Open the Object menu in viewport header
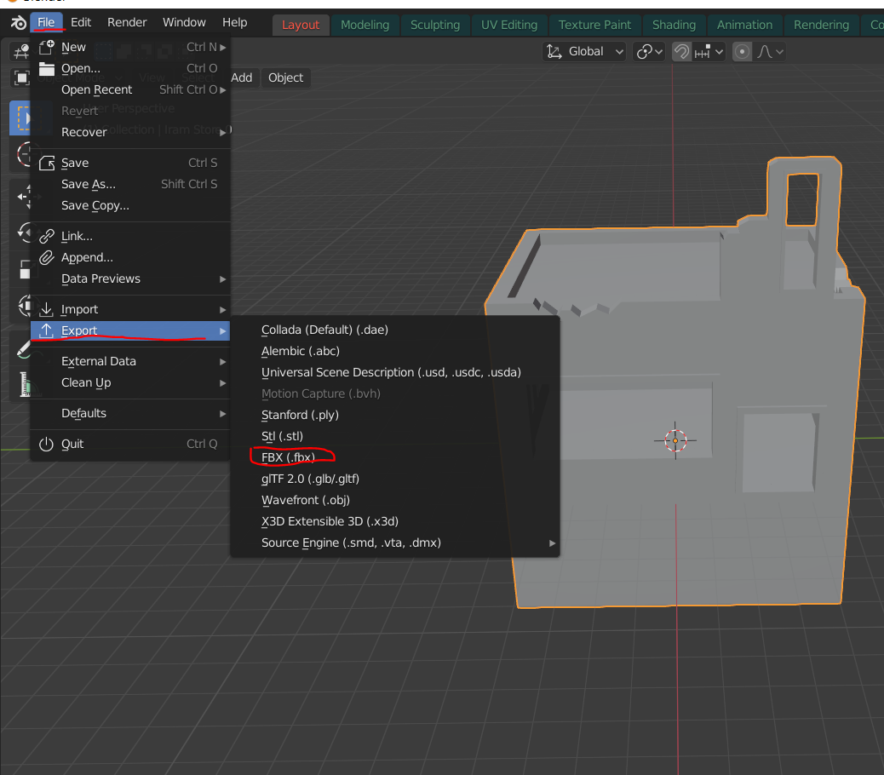 tap(285, 77)
